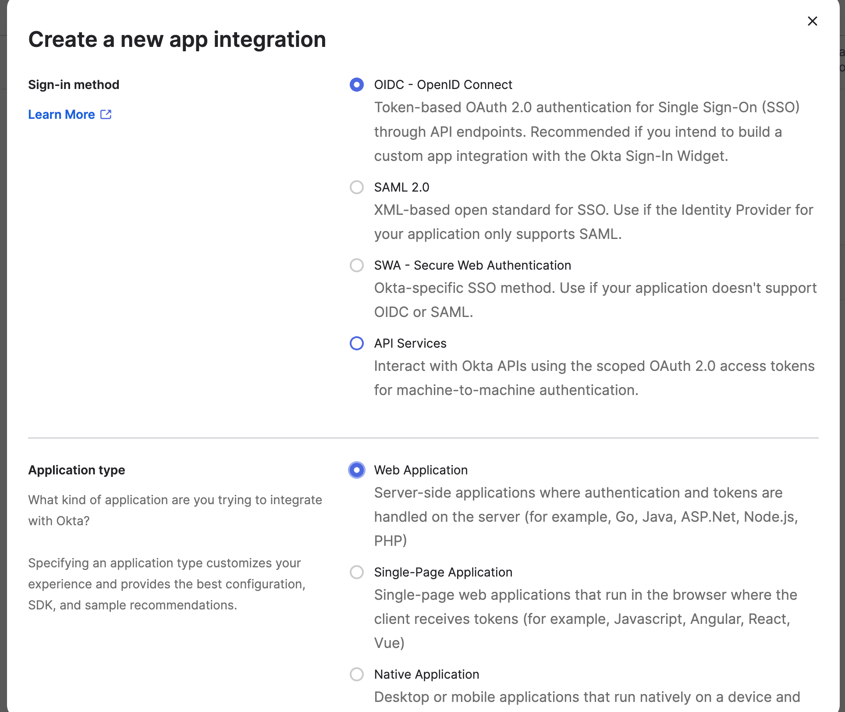Click the Single-Page Application label
845x712 pixels.
pos(443,572)
